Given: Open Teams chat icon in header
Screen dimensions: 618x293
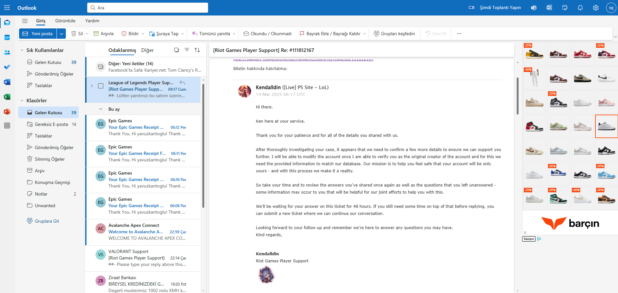Looking at the screenshot, I should 534,8.
